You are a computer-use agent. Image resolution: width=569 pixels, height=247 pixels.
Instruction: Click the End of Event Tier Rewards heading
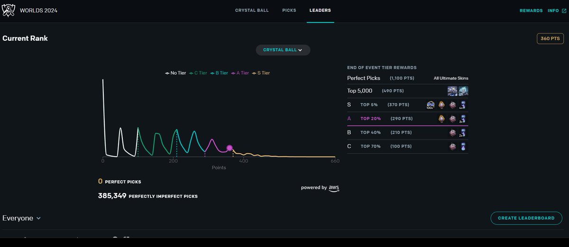click(382, 68)
